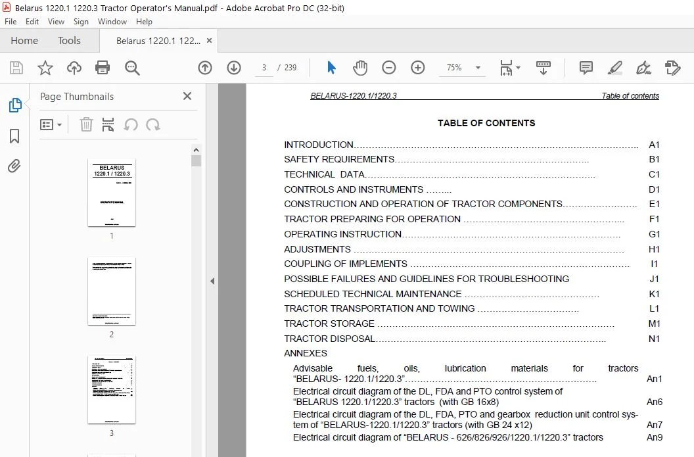The width and height of the screenshot is (694, 457).
Task: Click the SAFETY REQUIREMENTS contents entry
Action: [472, 159]
